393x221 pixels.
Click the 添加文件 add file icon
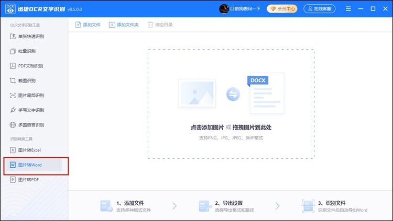point(78,25)
